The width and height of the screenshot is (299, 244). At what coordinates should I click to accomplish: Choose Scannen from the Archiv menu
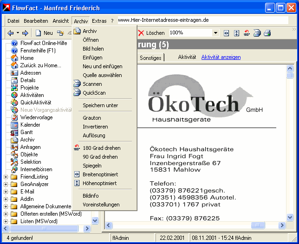click(92, 84)
